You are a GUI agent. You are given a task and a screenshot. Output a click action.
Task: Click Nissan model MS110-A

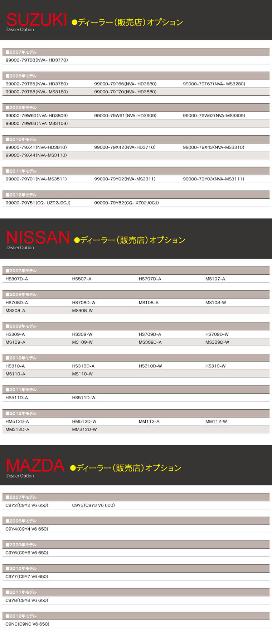(15, 374)
